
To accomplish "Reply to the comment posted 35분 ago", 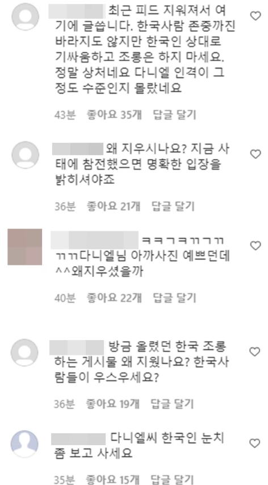I will coord(172,479).
